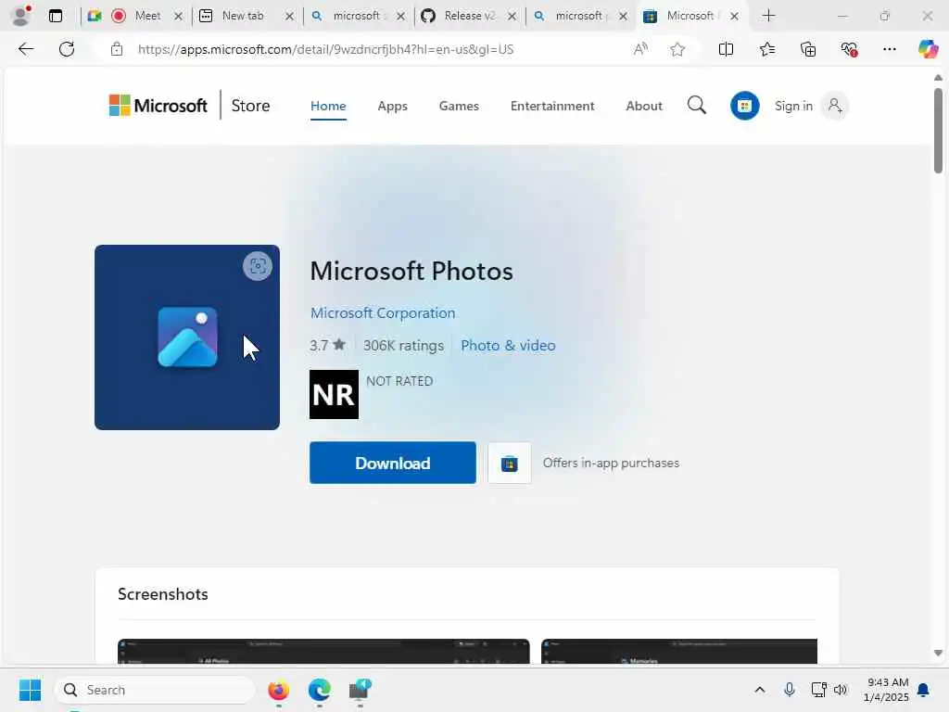The height and width of the screenshot is (712, 949).
Task: Open the Read aloud icon in address bar
Action: [640, 49]
